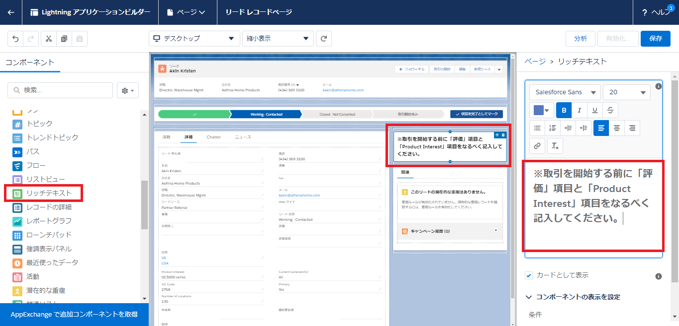Click 分析 button
679x326 pixels.
pyautogui.click(x=581, y=39)
